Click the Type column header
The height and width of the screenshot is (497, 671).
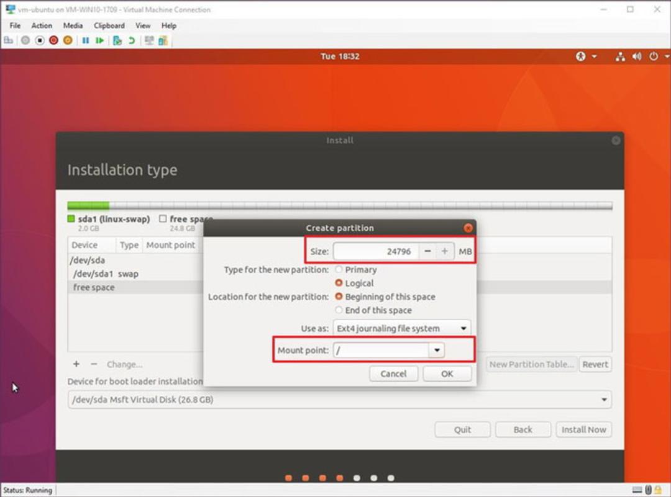point(129,245)
